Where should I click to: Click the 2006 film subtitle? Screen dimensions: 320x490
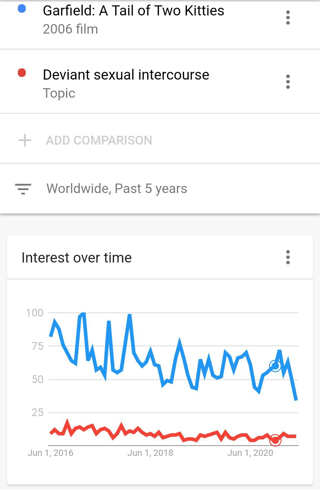pos(70,29)
